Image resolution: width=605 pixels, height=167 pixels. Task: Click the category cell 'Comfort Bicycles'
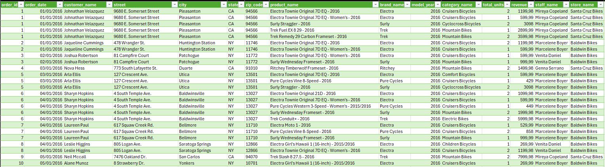click(461, 74)
